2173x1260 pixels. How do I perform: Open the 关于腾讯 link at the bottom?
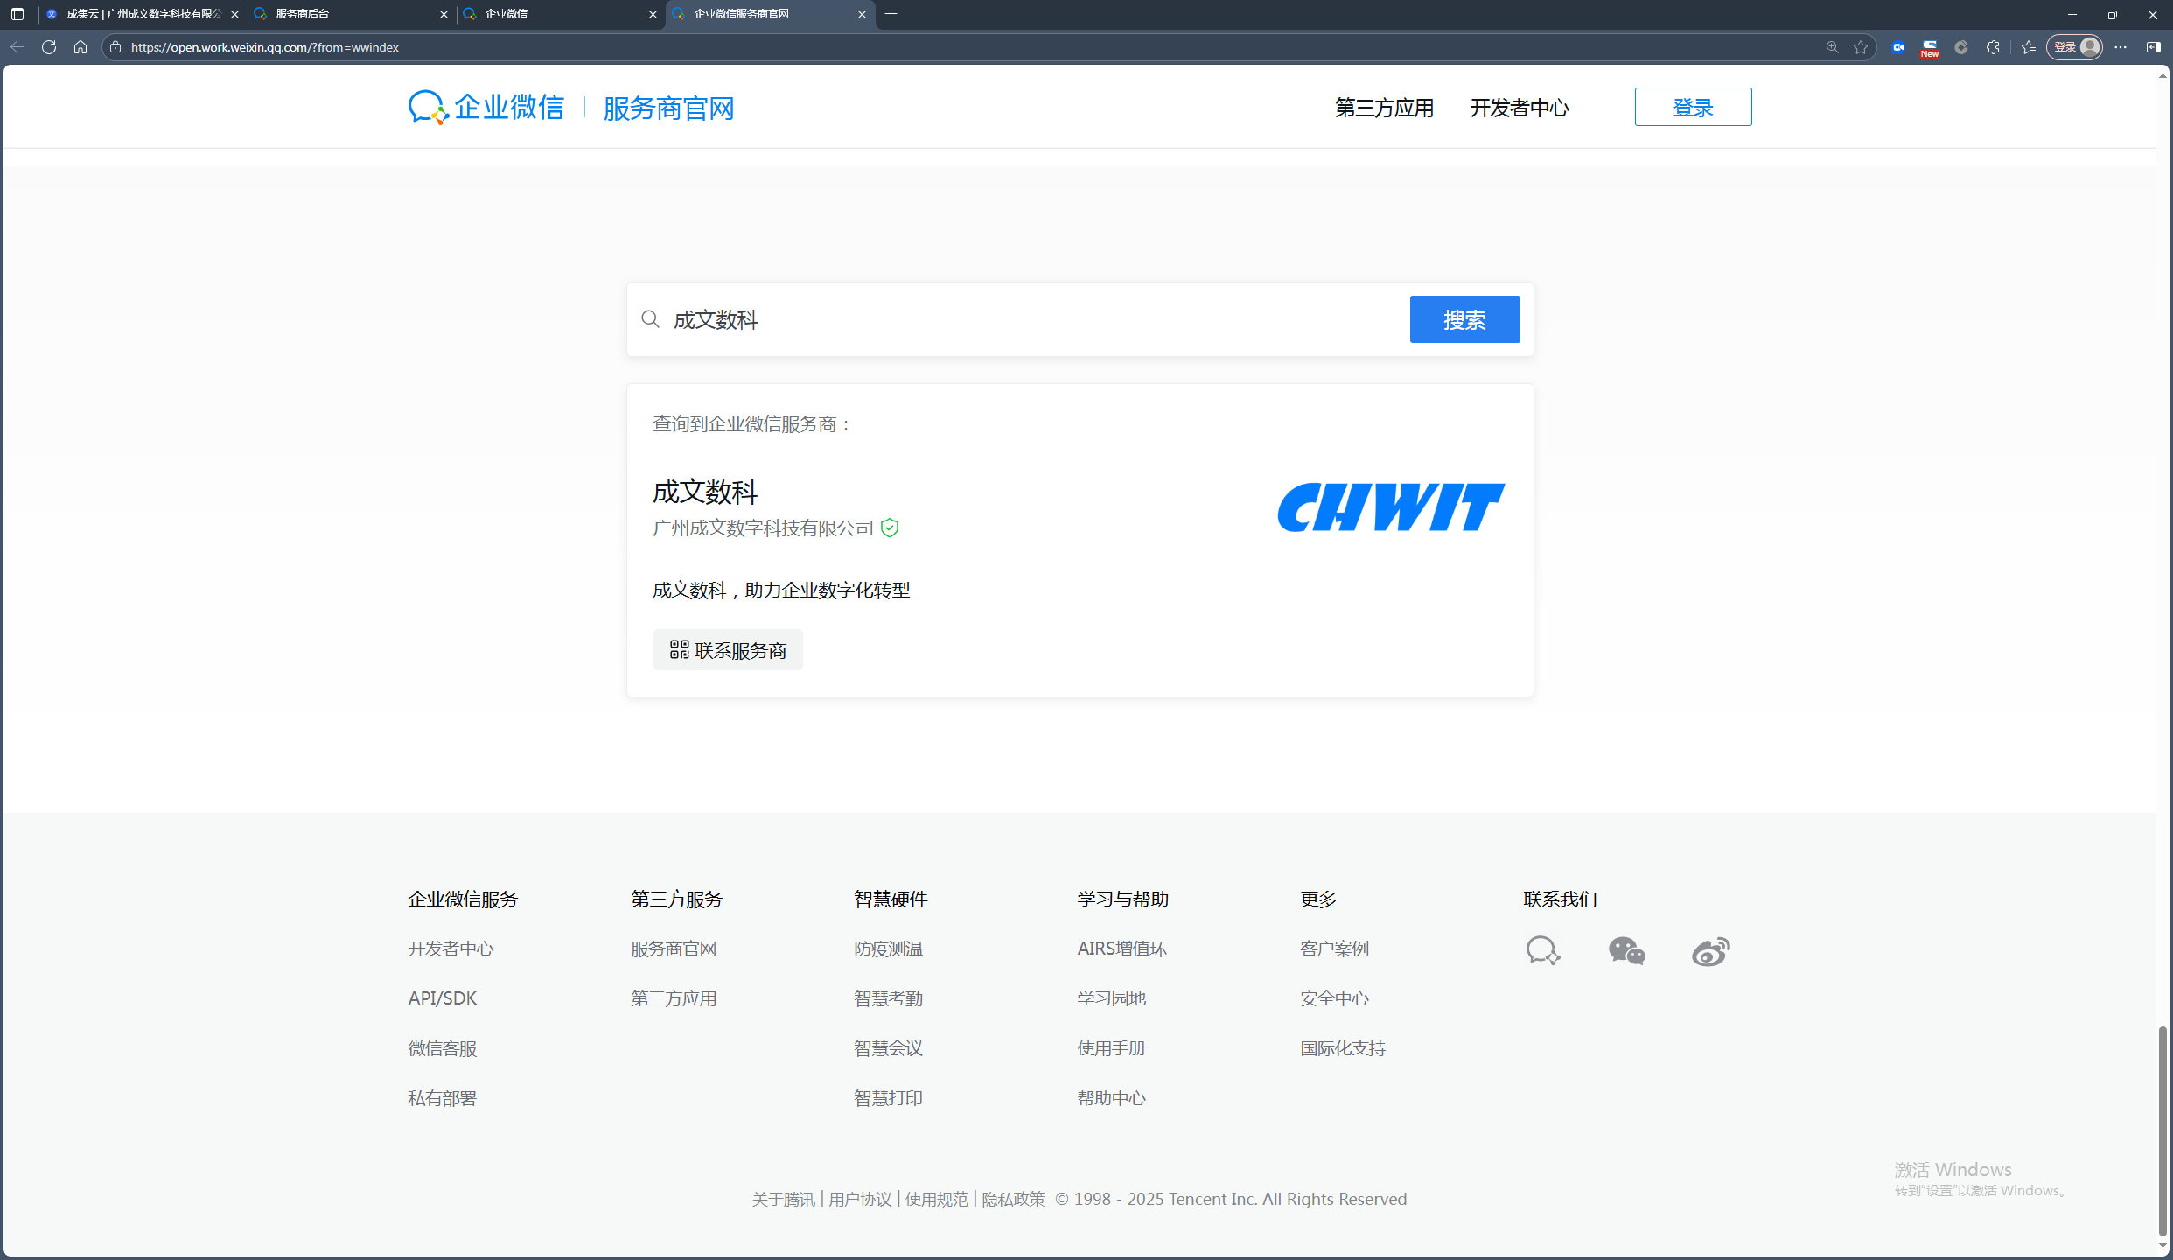(784, 1199)
